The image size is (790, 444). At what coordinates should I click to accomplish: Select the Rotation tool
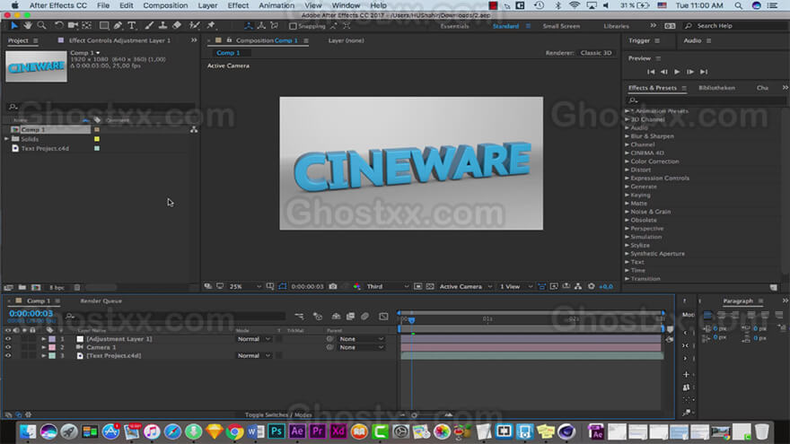click(x=59, y=25)
